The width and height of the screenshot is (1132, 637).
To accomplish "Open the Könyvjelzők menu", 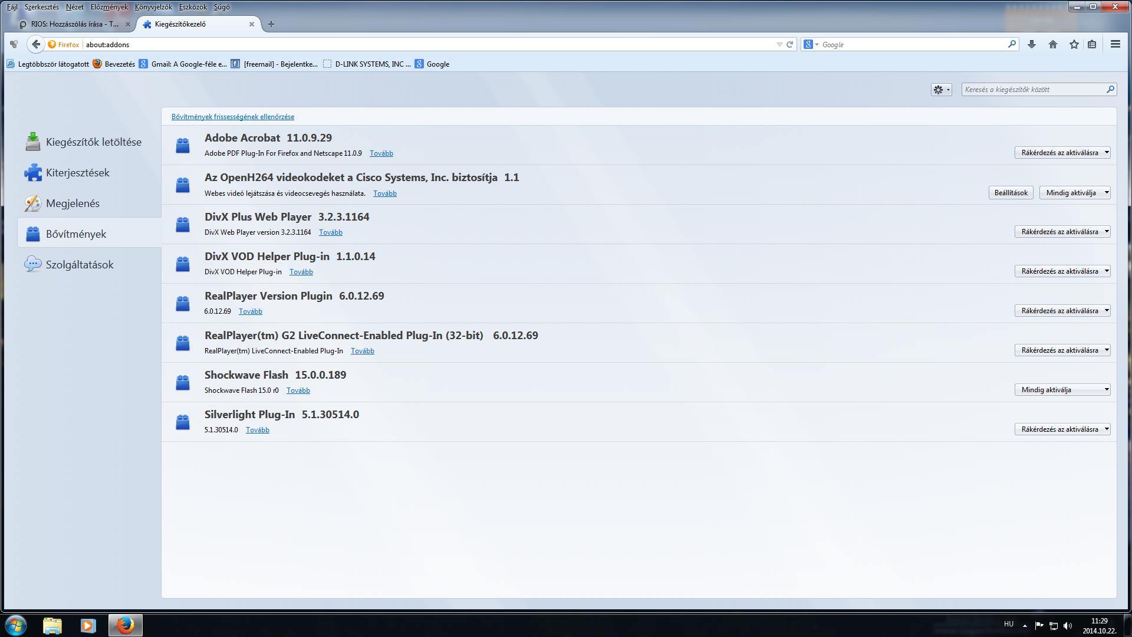I will pyautogui.click(x=153, y=7).
